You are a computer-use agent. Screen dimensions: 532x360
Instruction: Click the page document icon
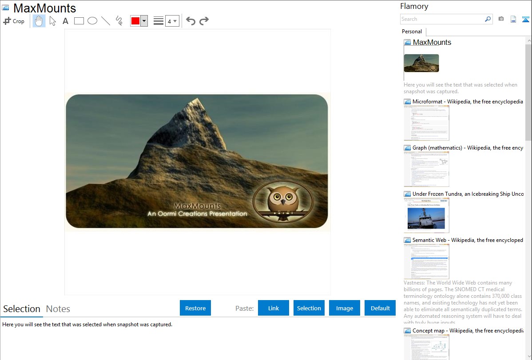click(513, 19)
